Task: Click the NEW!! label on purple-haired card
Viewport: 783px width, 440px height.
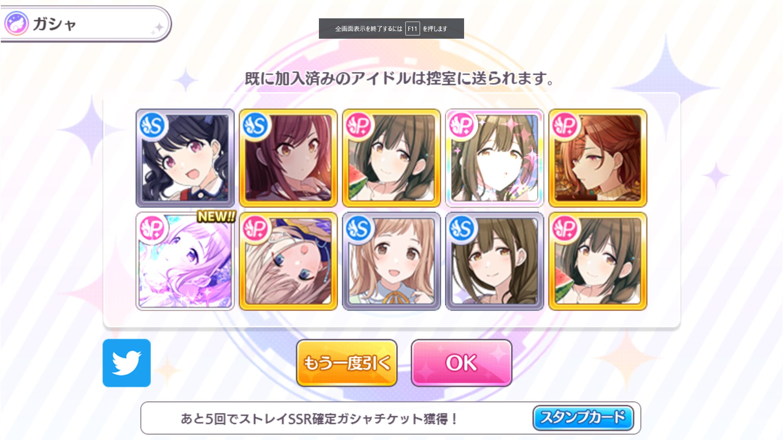Action: tap(217, 216)
